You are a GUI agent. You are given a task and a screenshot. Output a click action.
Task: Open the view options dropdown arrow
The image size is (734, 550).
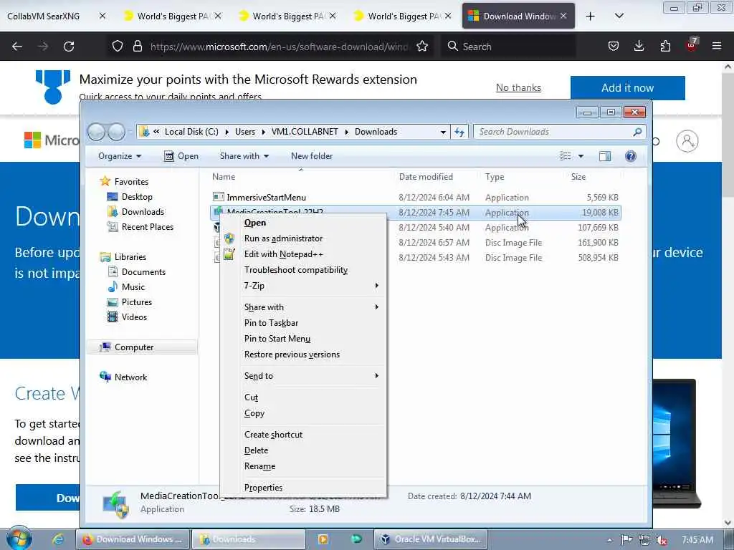(581, 156)
